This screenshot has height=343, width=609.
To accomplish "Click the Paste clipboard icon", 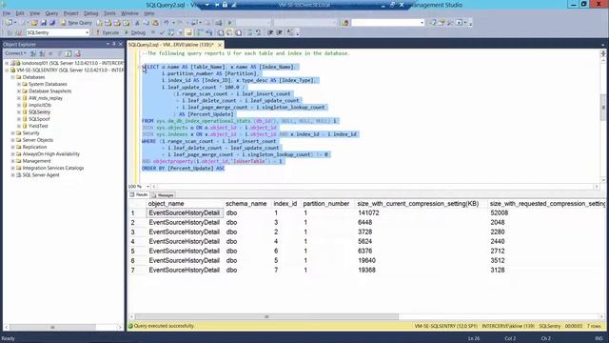I will [x=155, y=23].
